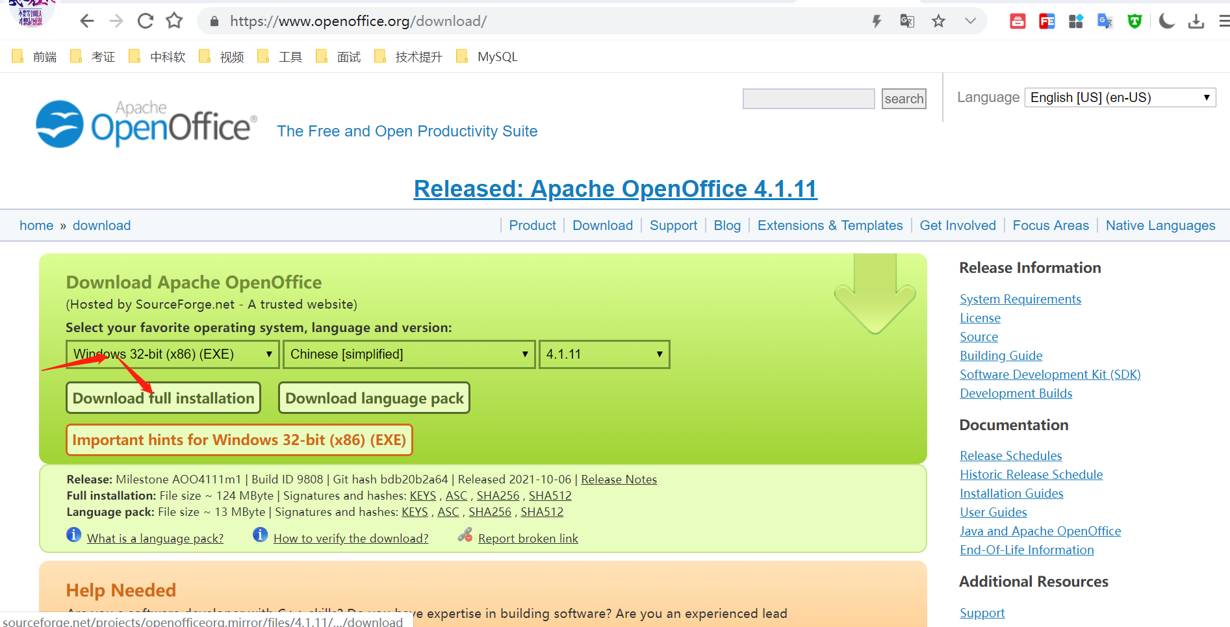
Task: Open the Google Translate extension icon
Action: click(1105, 21)
